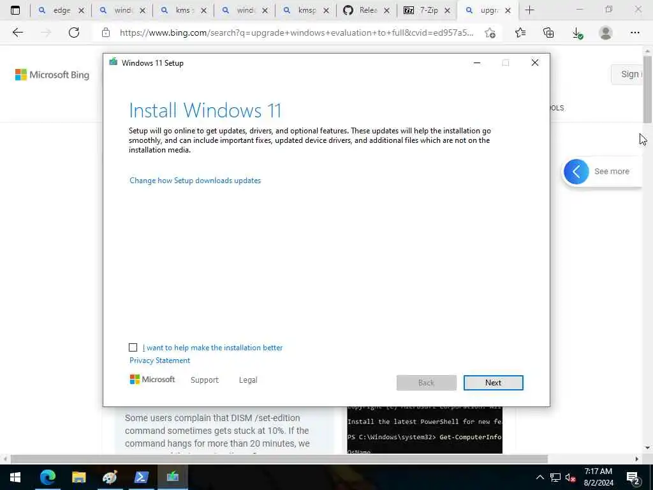Click the horizontal scrollbar of the page
The image size is (653, 490).
tap(279, 459)
